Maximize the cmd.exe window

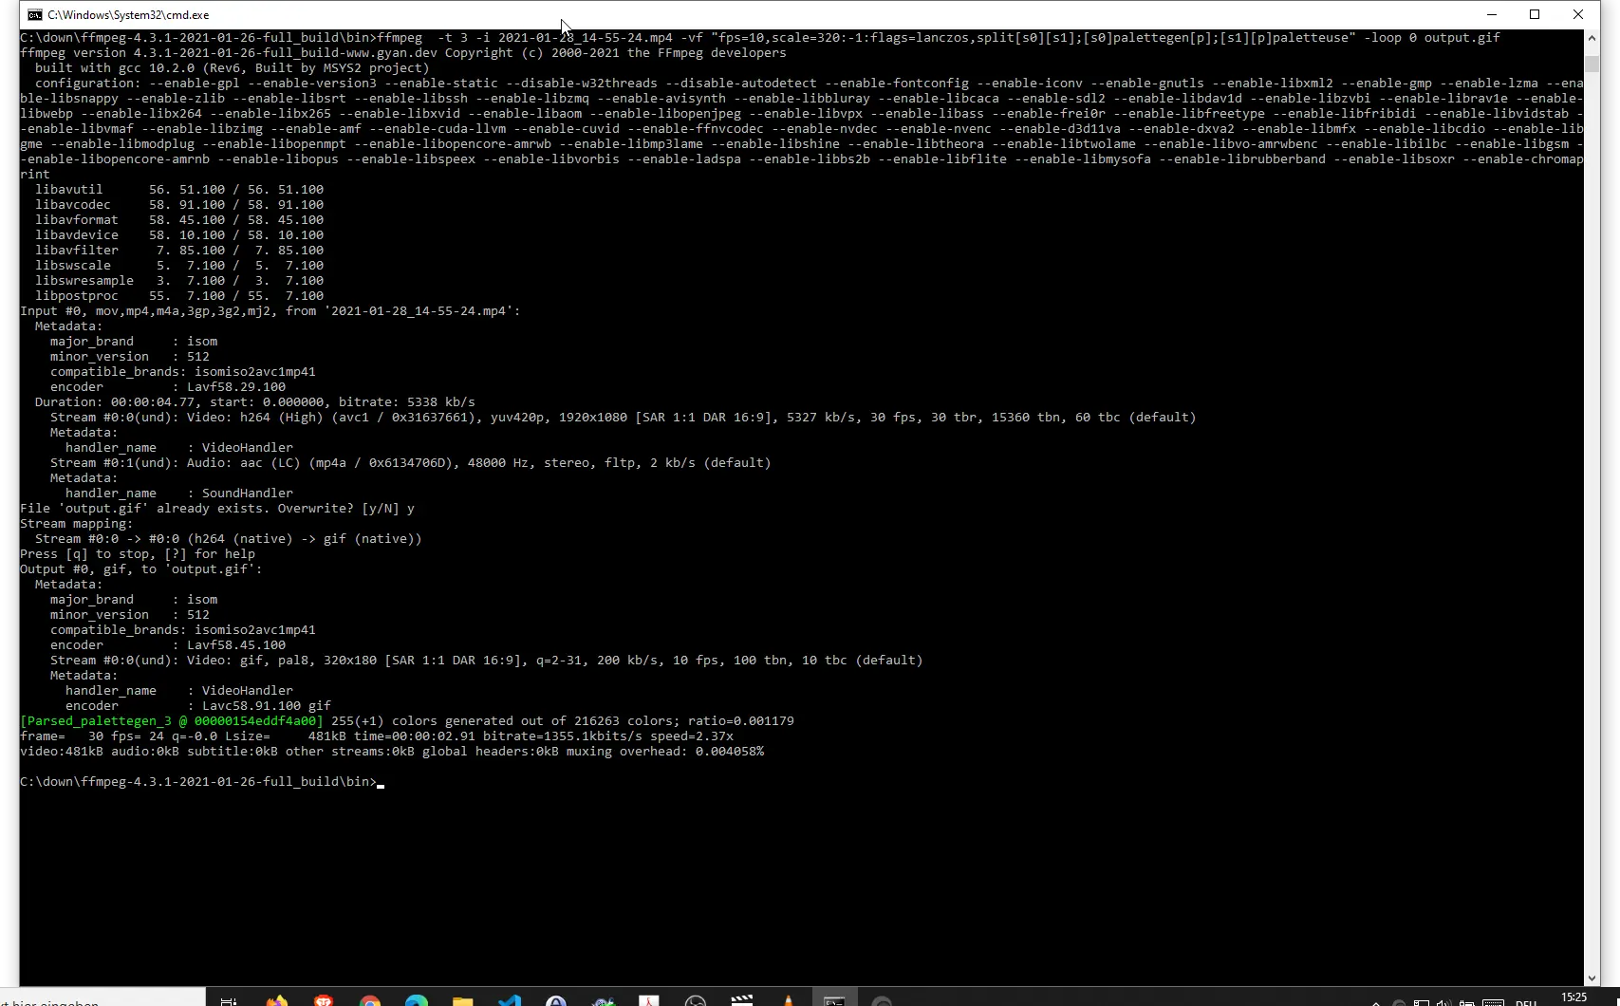[1535, 14]
